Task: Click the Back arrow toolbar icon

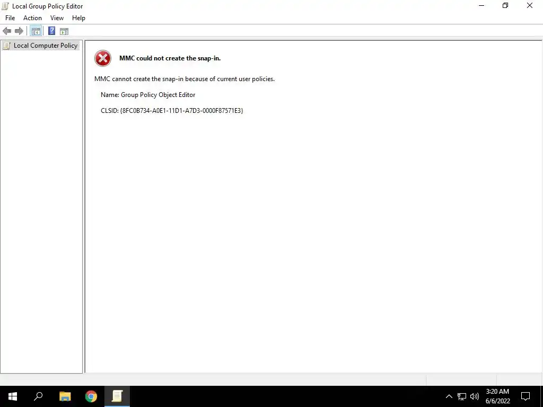Action: click(x=7, y=31)
